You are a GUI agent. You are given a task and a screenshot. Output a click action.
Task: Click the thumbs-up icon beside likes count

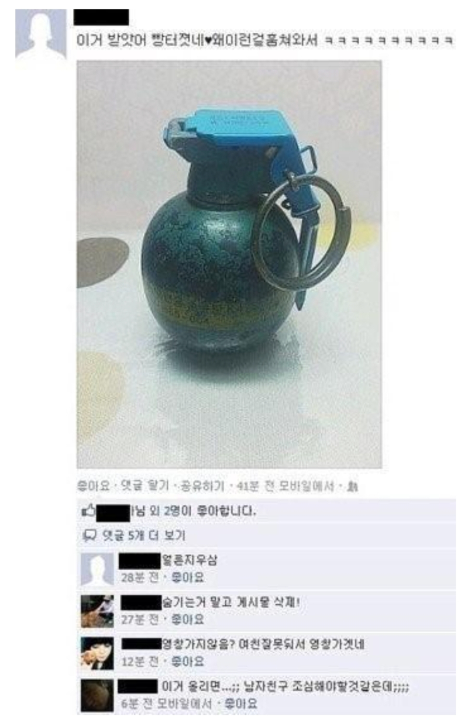tap(89, 511)
